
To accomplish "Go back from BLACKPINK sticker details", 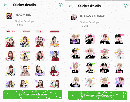I will [x=5, y=5].
